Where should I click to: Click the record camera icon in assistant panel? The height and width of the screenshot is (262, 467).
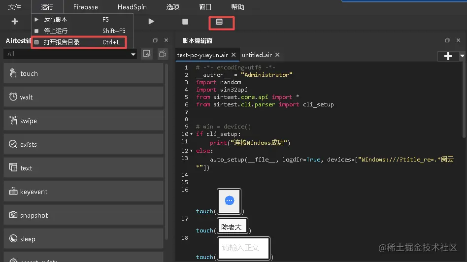[x=163, y=54]
